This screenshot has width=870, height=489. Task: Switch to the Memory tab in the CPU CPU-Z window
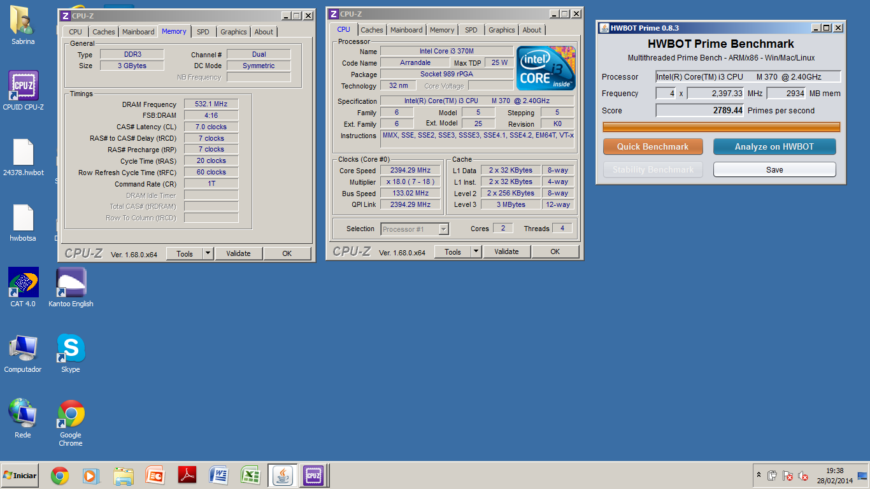(x=442, y=30)
